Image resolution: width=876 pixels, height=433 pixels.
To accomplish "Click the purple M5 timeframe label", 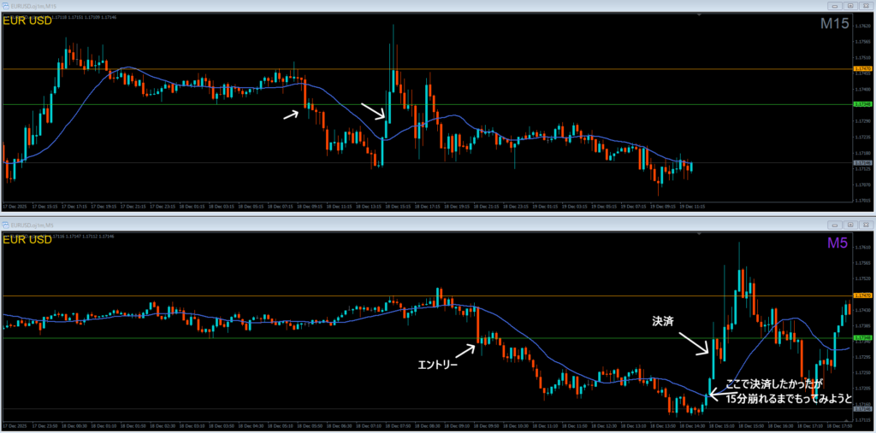I will [838, 244].
